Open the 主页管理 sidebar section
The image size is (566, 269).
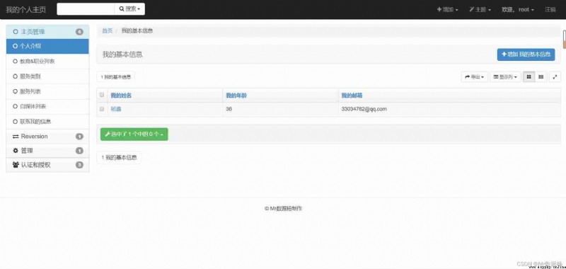click(47, 32)
